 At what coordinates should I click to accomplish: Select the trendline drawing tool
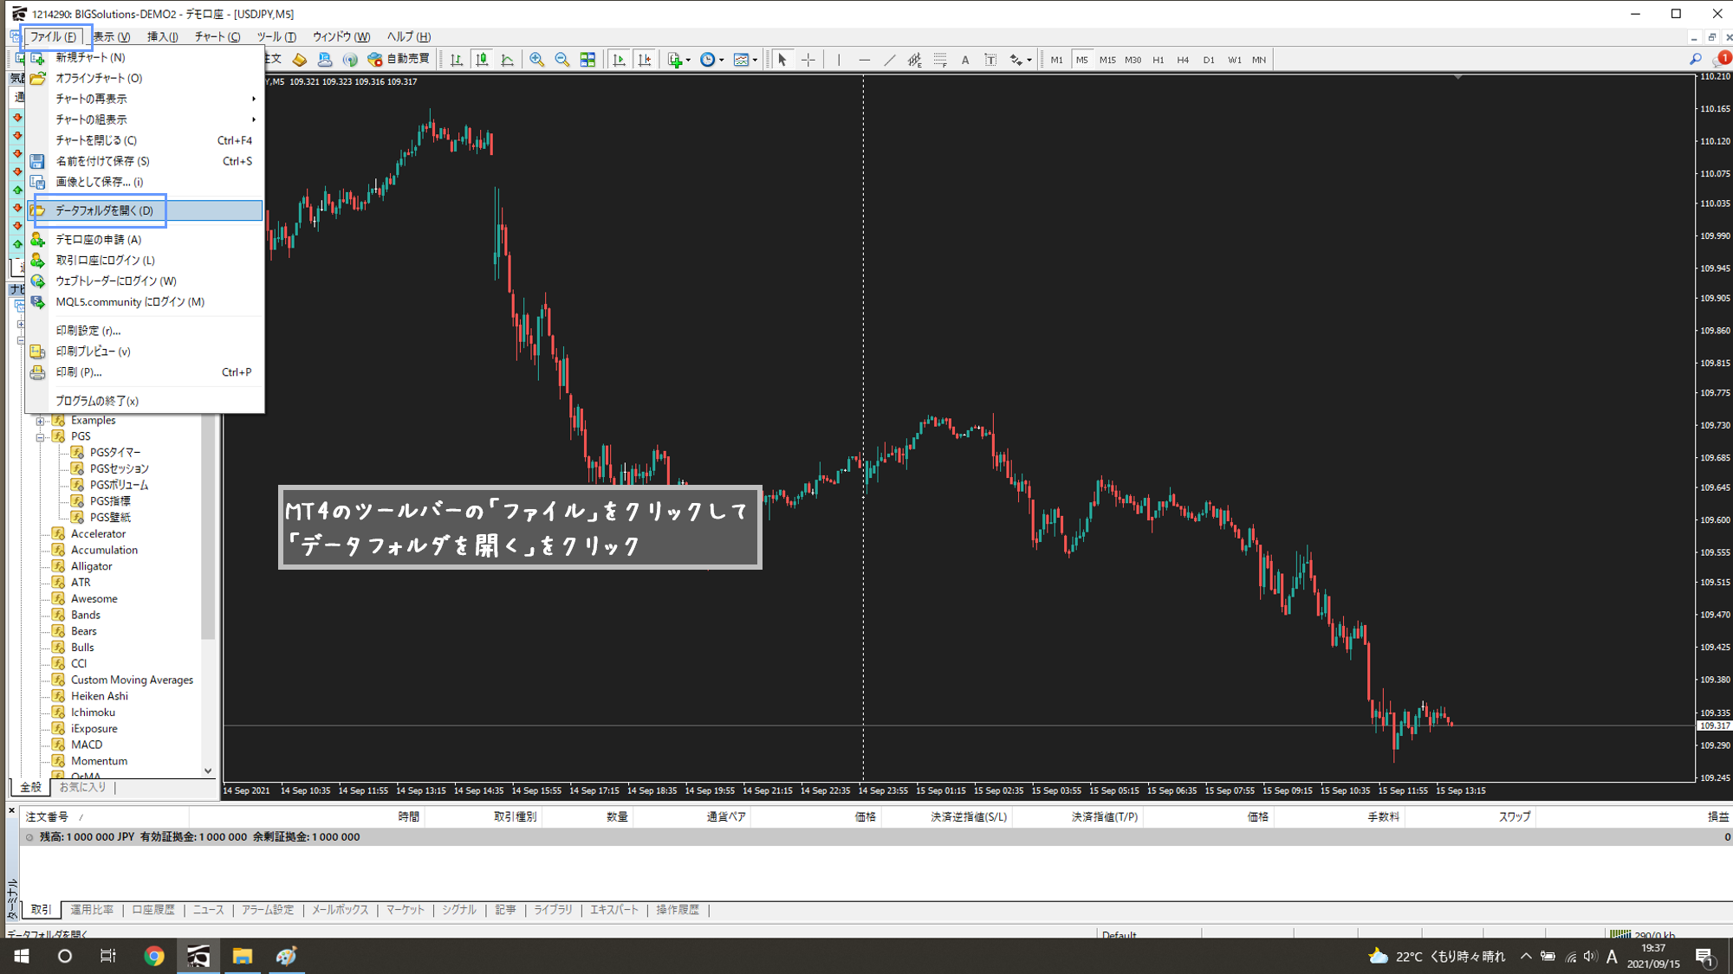click(889, 60)
